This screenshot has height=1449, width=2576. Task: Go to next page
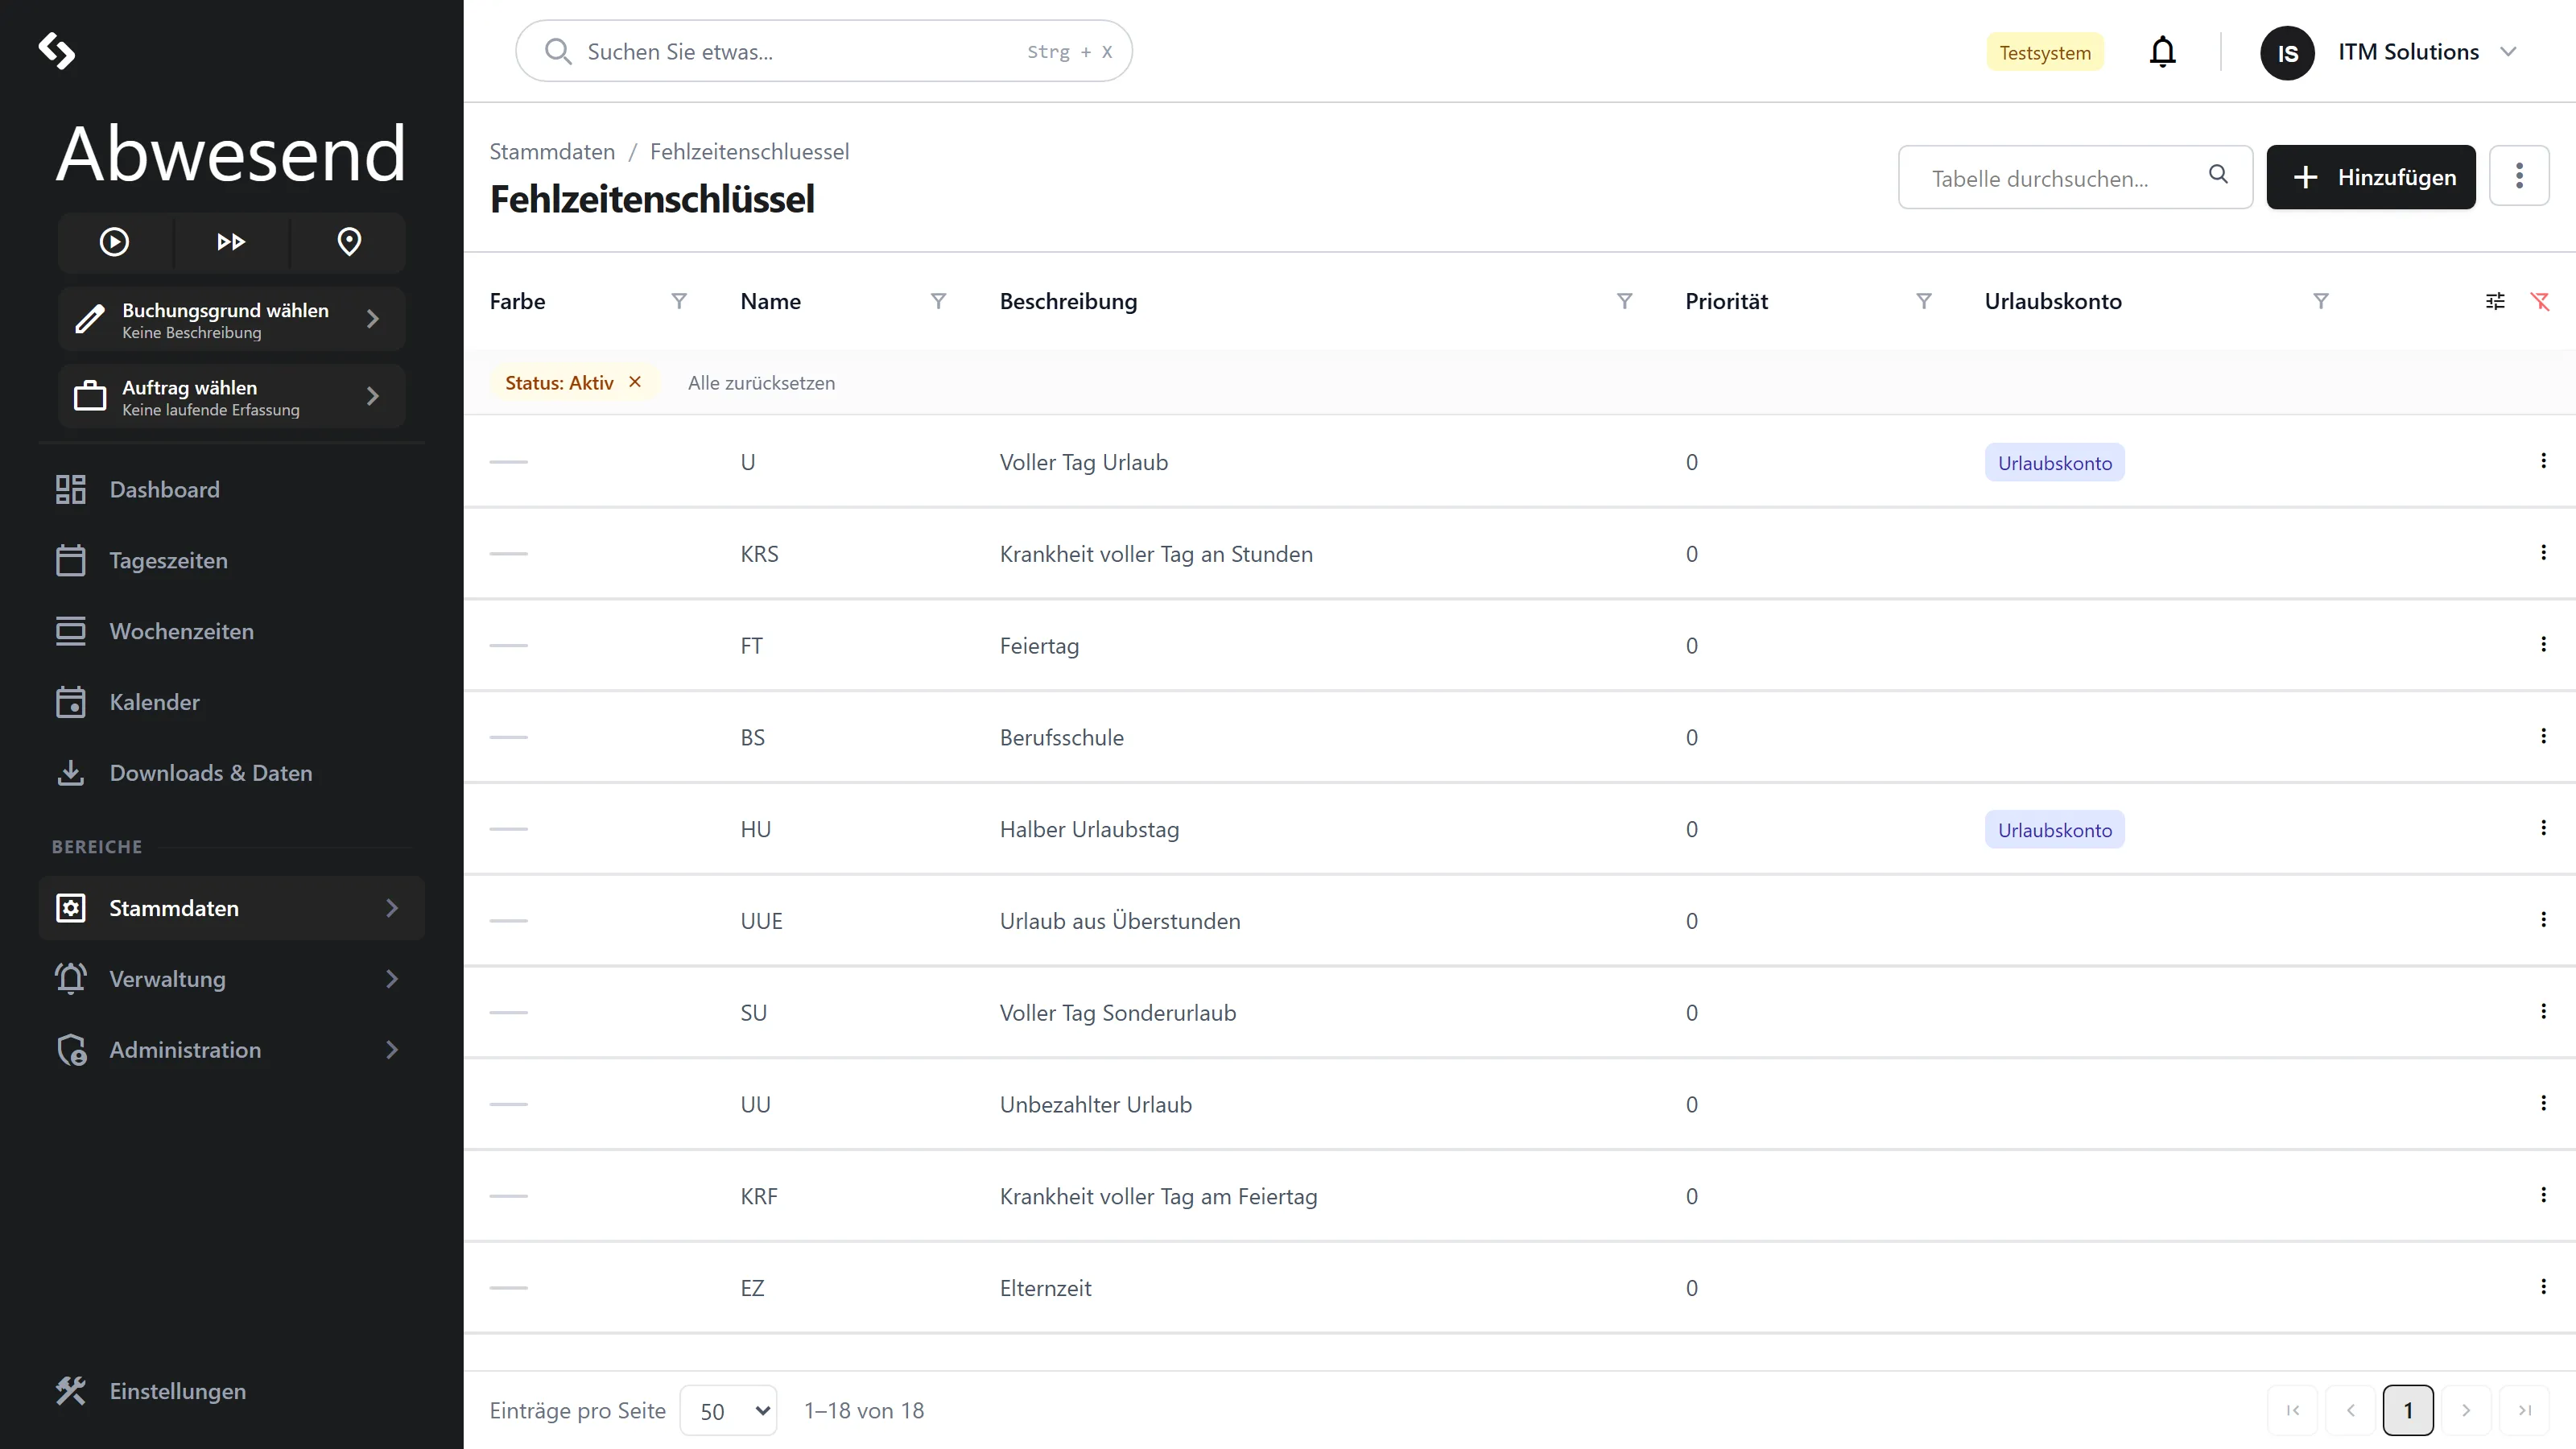coord(2466,1410)
